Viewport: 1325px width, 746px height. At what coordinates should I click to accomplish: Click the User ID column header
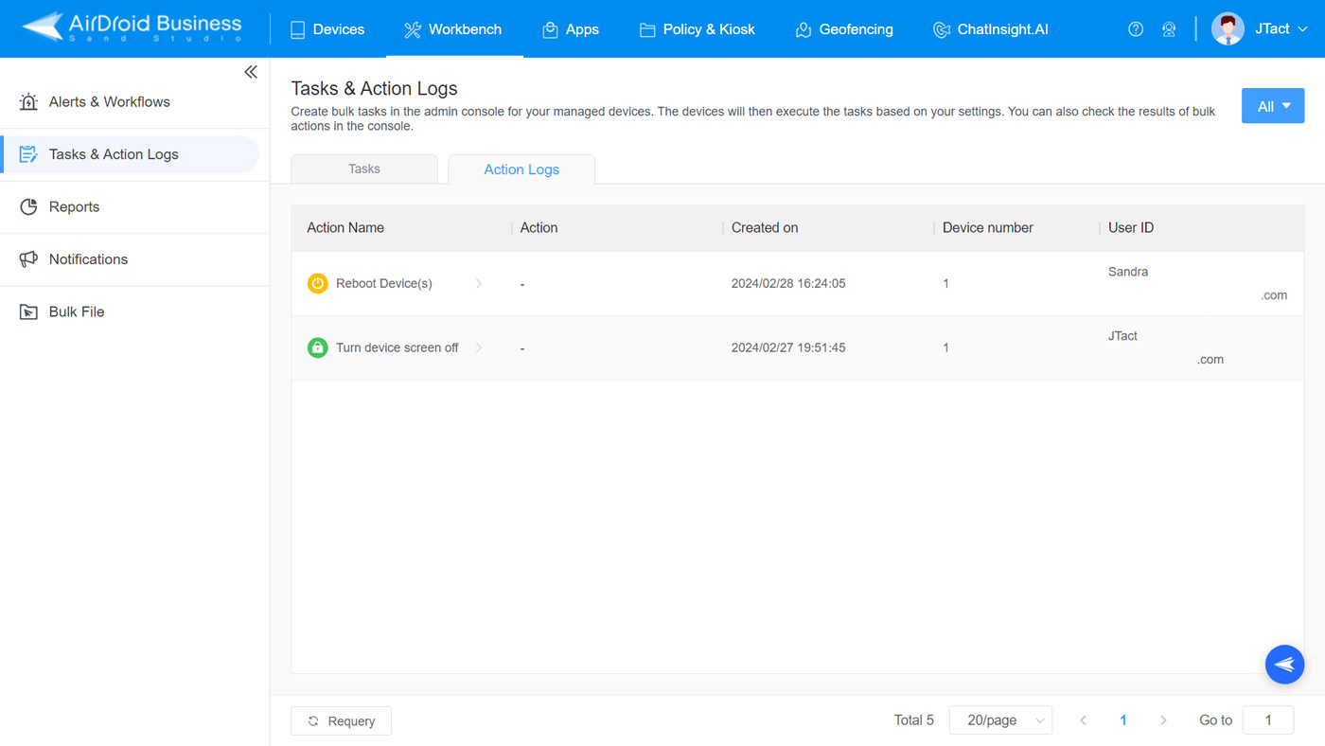(1131, 228)
